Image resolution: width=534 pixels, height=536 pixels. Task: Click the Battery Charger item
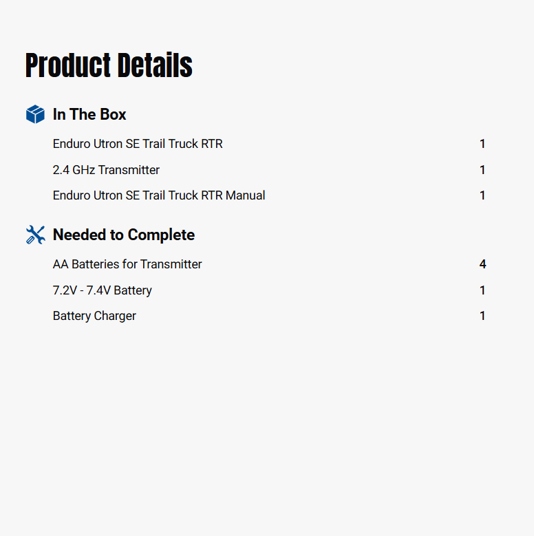(x=94, y=316)
